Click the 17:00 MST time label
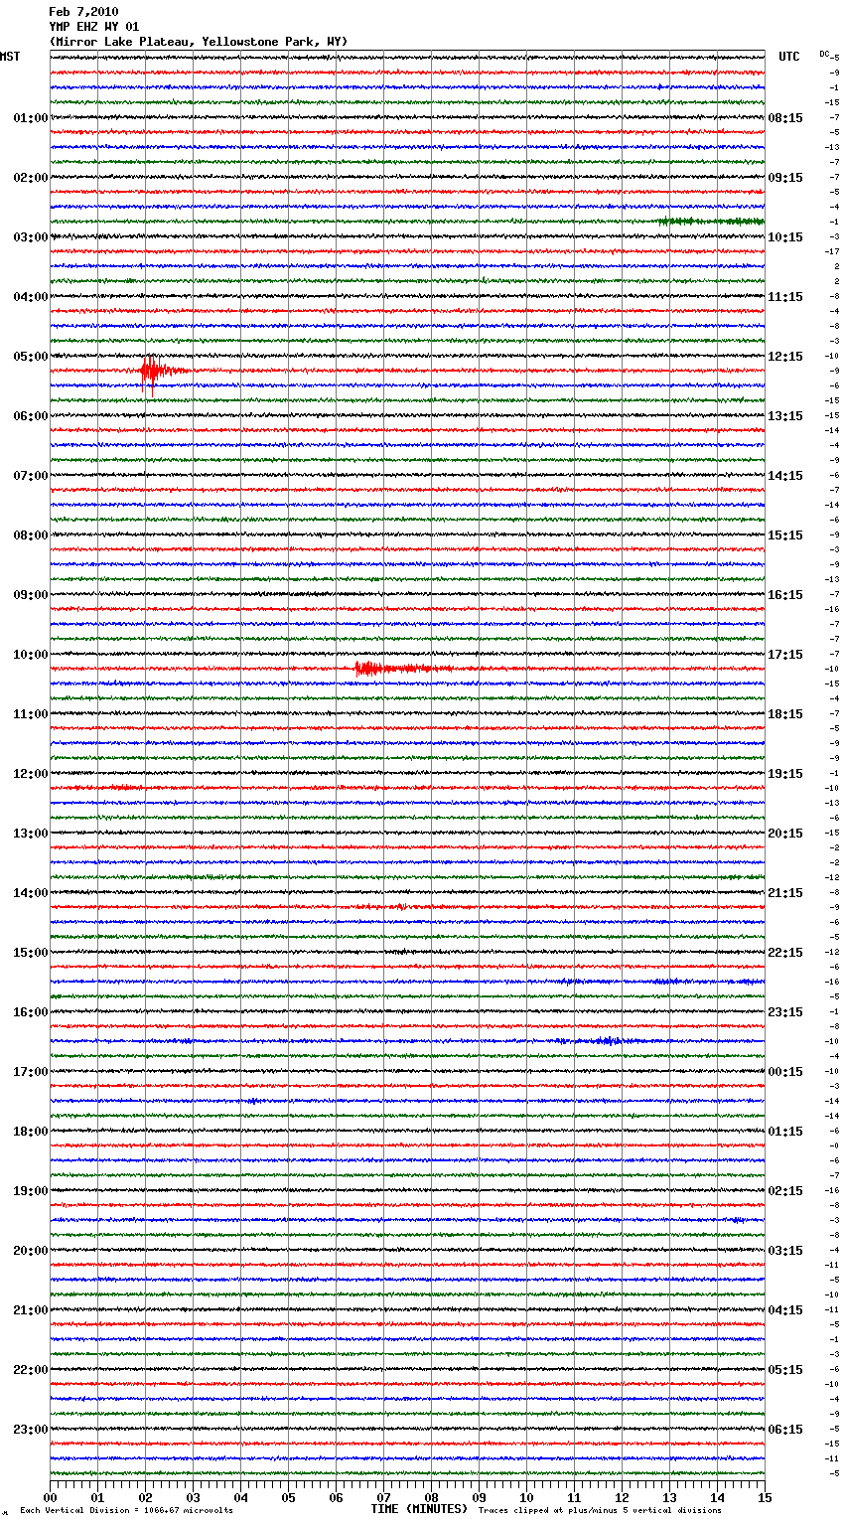Viewport: 844px width, 1524px height. click(31, 1072)
